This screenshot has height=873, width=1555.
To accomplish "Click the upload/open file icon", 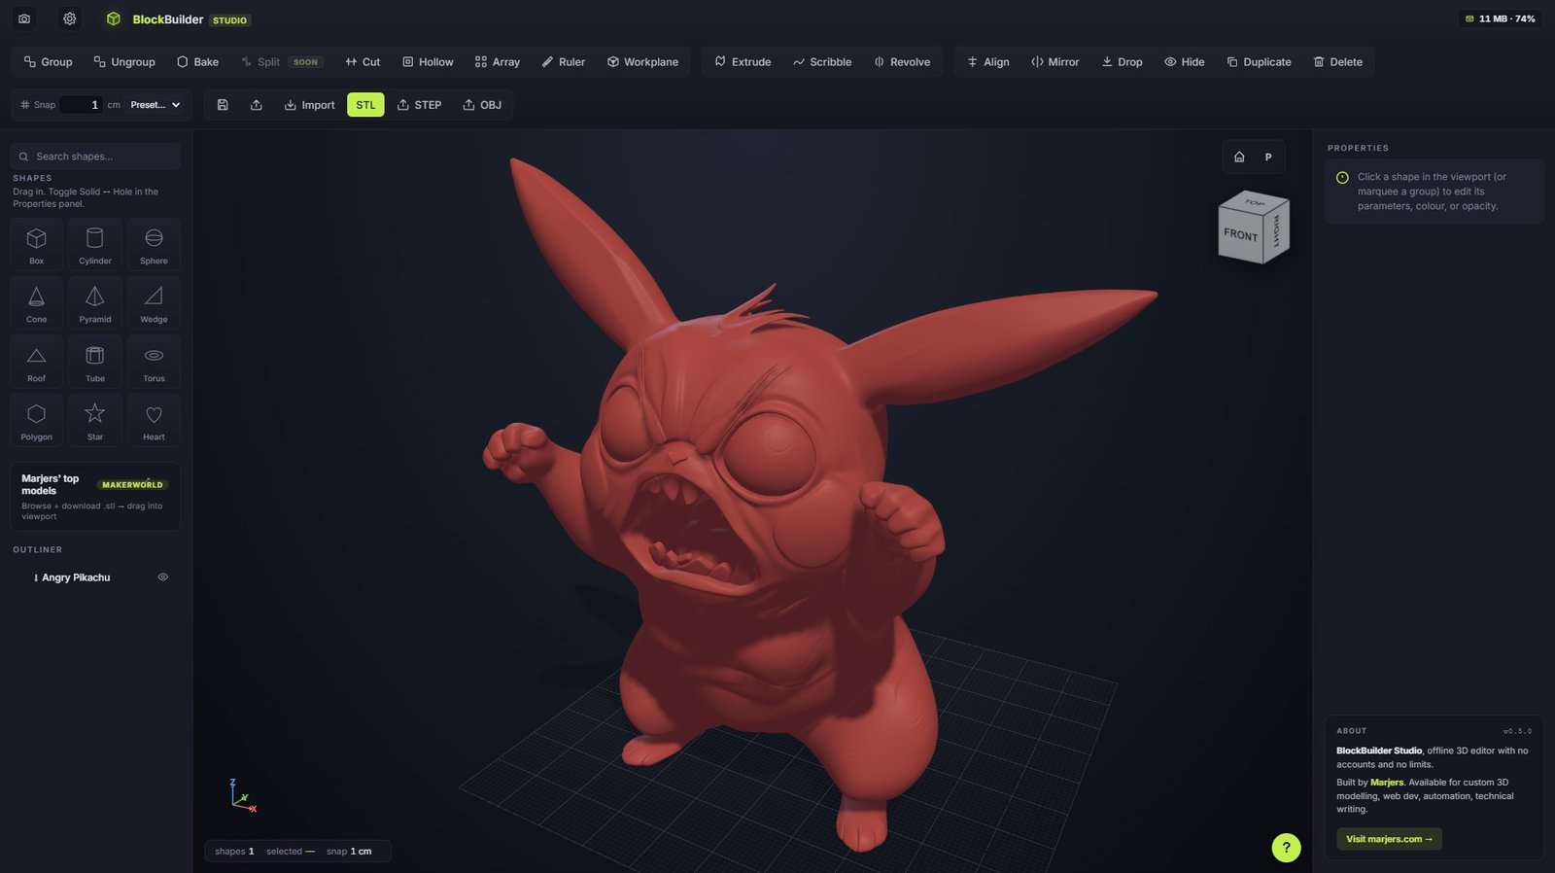I will [x=257, y=105].
